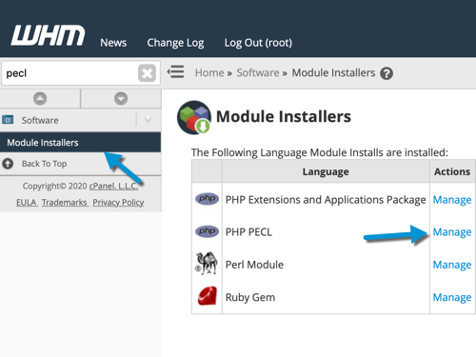Log out of root account

click(x=258, y=43)
